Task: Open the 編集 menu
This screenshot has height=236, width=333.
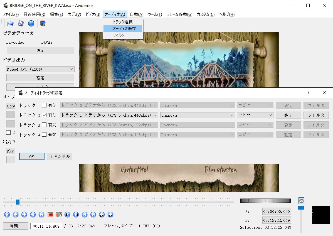Action: [56, 14]
